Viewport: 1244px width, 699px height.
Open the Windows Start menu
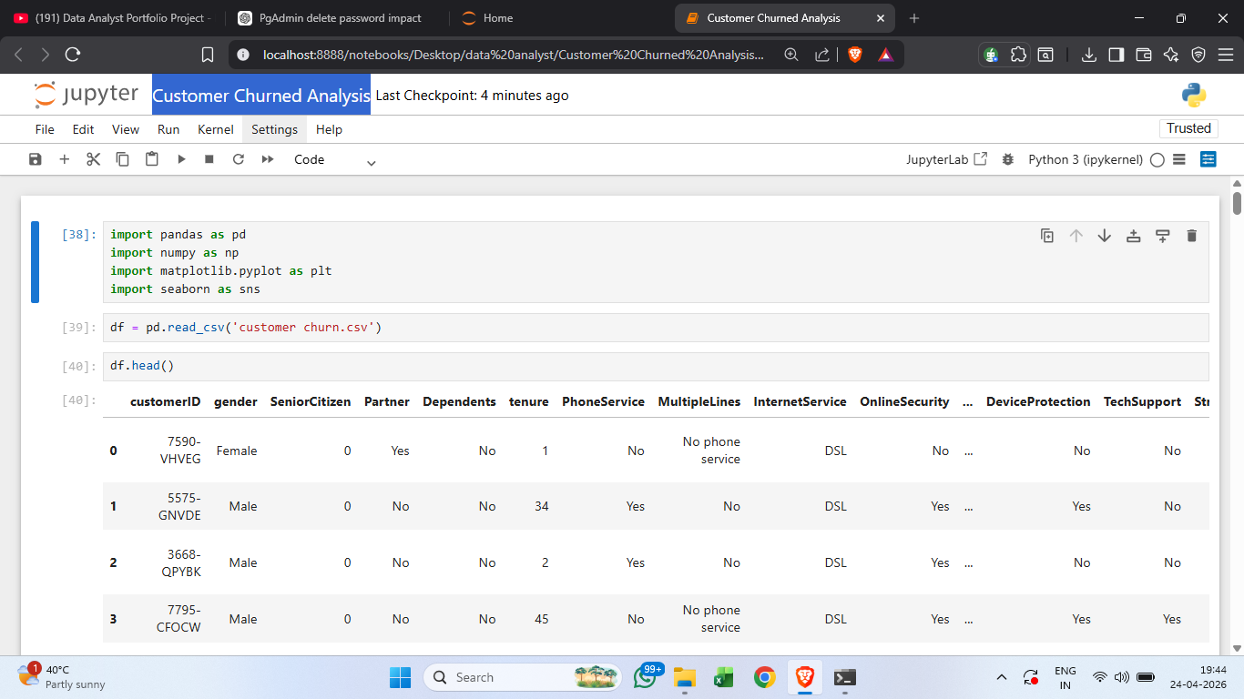400,677
